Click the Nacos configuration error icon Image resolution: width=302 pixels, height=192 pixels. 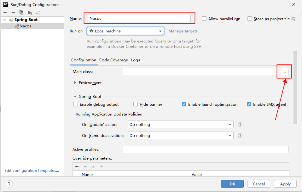pyautogui.click(x=17, y=26)
